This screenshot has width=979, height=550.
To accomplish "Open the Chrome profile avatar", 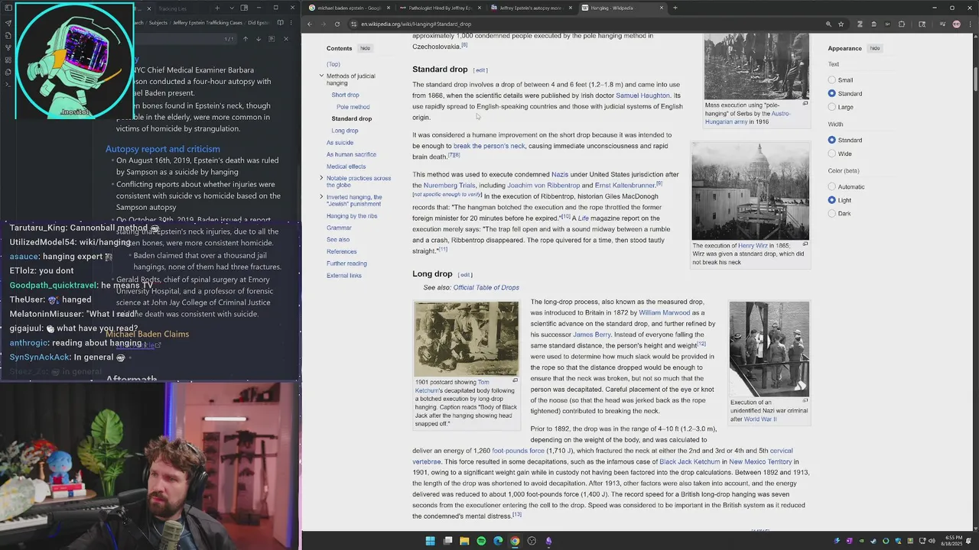I will point(956,24).
